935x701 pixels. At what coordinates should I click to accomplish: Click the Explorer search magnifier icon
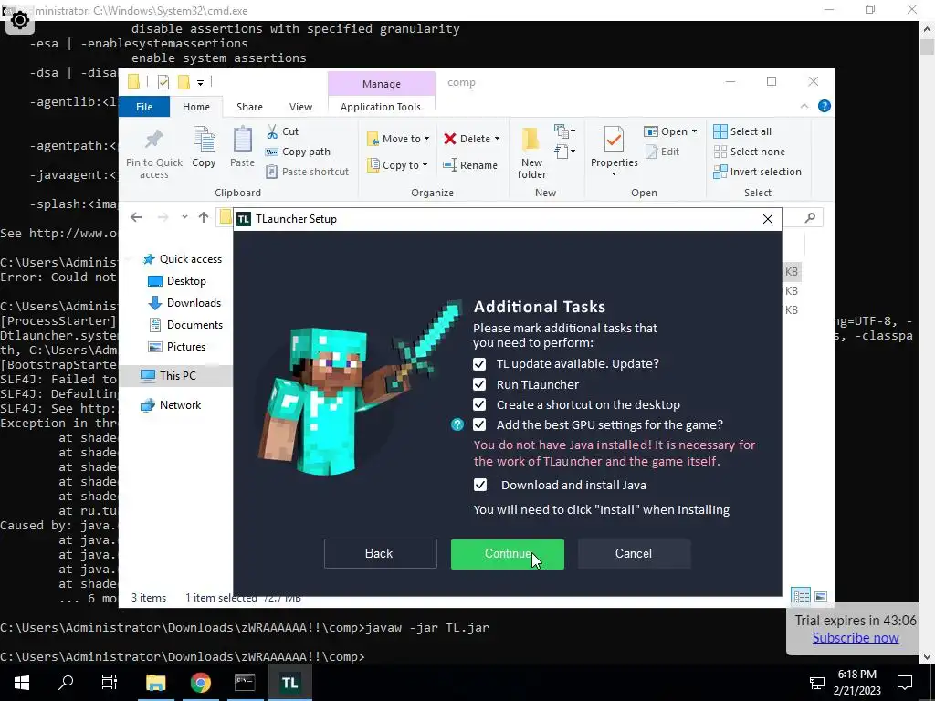(810, 217)
